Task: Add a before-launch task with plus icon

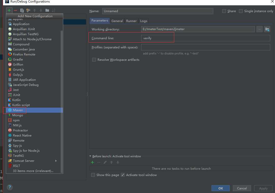Action: pyautogui.click(x=92, y=162)
